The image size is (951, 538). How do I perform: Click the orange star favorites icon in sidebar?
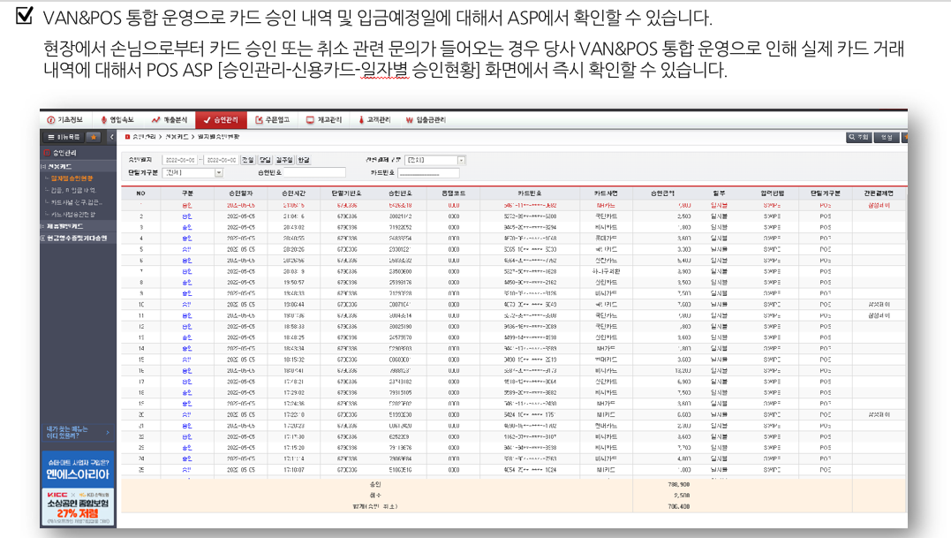point(93,137)
